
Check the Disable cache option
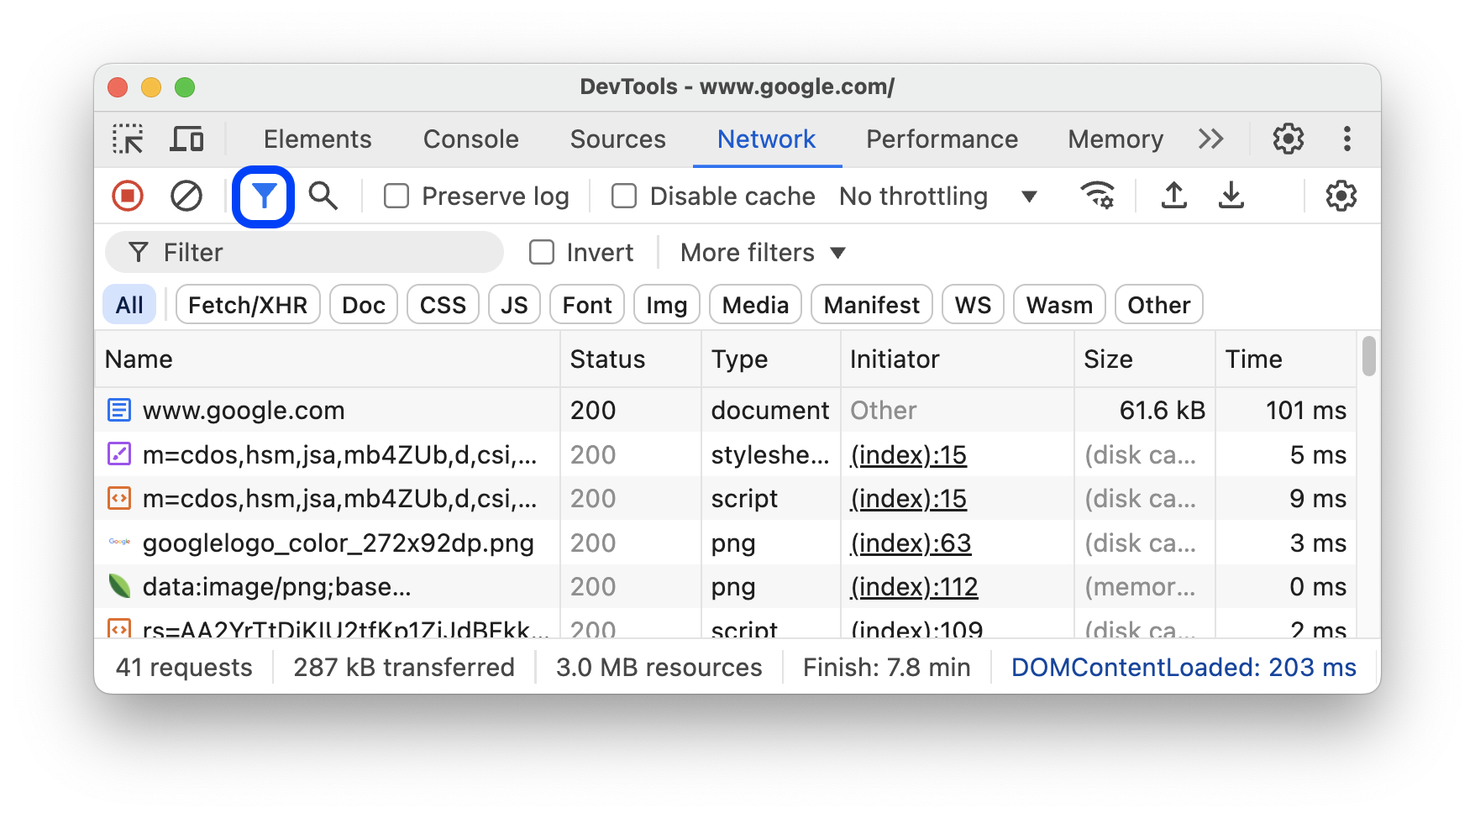click(624, 197)
